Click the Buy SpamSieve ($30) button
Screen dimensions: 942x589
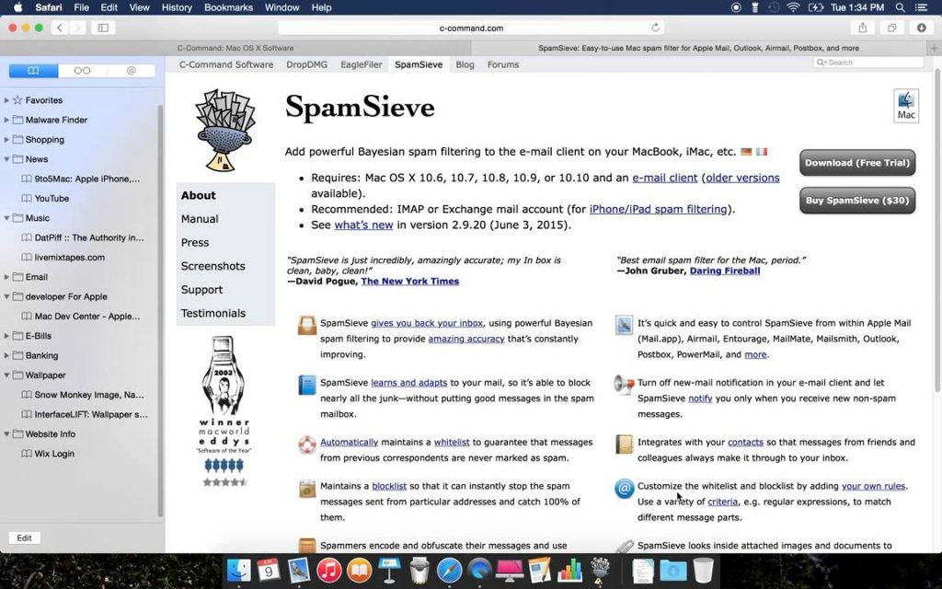(857, 201)
